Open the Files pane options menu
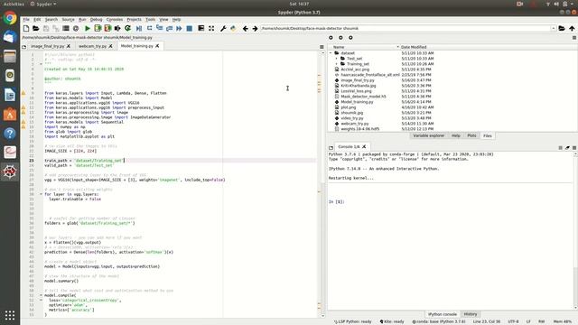Viewport: 578px width, 325px height. 574,38
